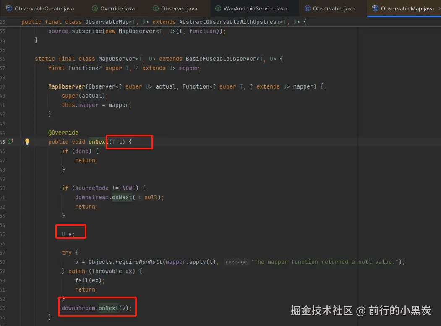Click 'final Function' mapper field declaration
The height and width of the screenshot is (326, 441).
click(x=125, y=68)
